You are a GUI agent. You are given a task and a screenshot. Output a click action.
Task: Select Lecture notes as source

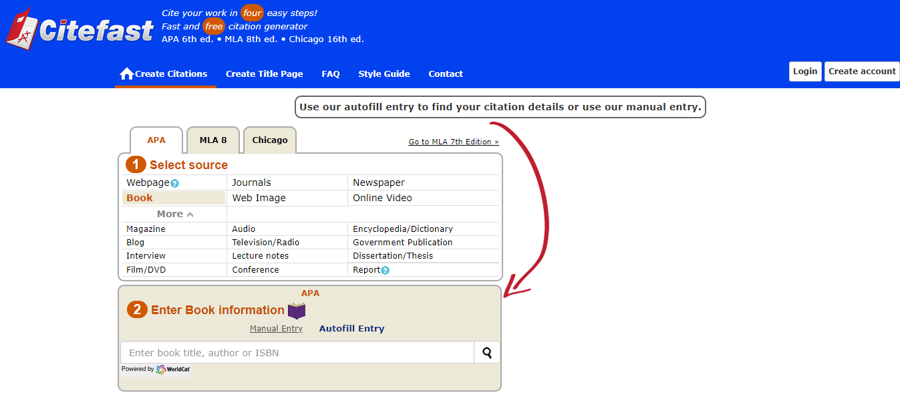[261, 256]
